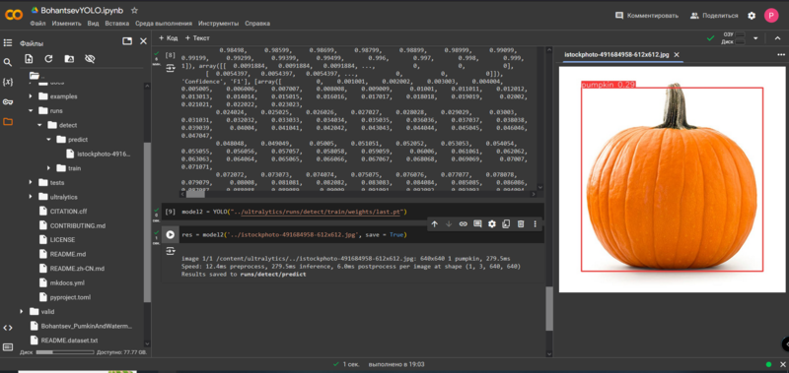Open the RAM/Disk connection dropdown arrow
789x373 pixels.
coord(755,38)
